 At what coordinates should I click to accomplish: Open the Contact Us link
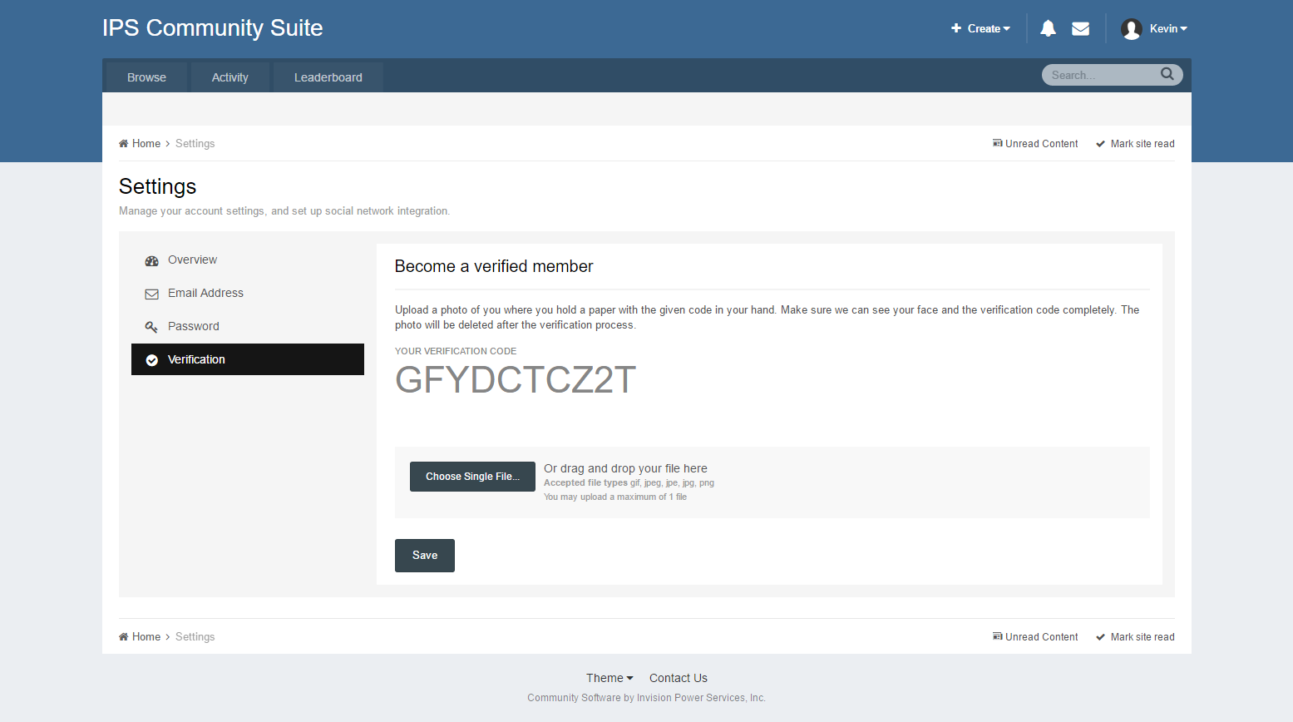(x=678, y=678)
